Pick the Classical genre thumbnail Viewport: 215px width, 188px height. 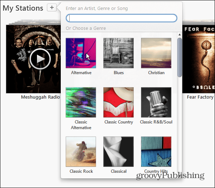pyautogui.click(x=118, y=151)
